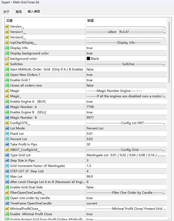
Task: Click the string icon beside Version1_
Action: 7,32
